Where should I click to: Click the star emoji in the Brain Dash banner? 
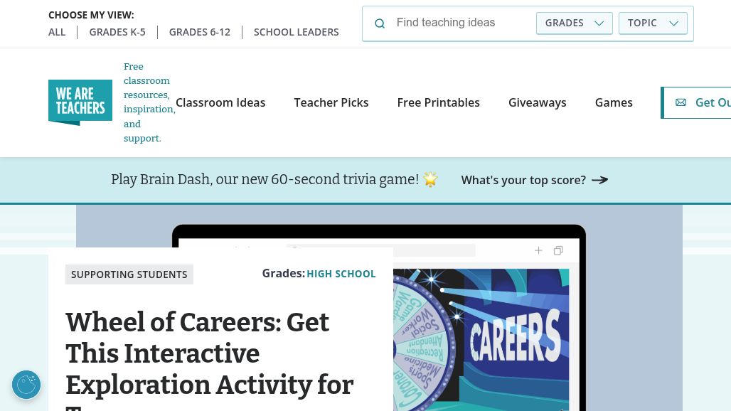(430, 179)
